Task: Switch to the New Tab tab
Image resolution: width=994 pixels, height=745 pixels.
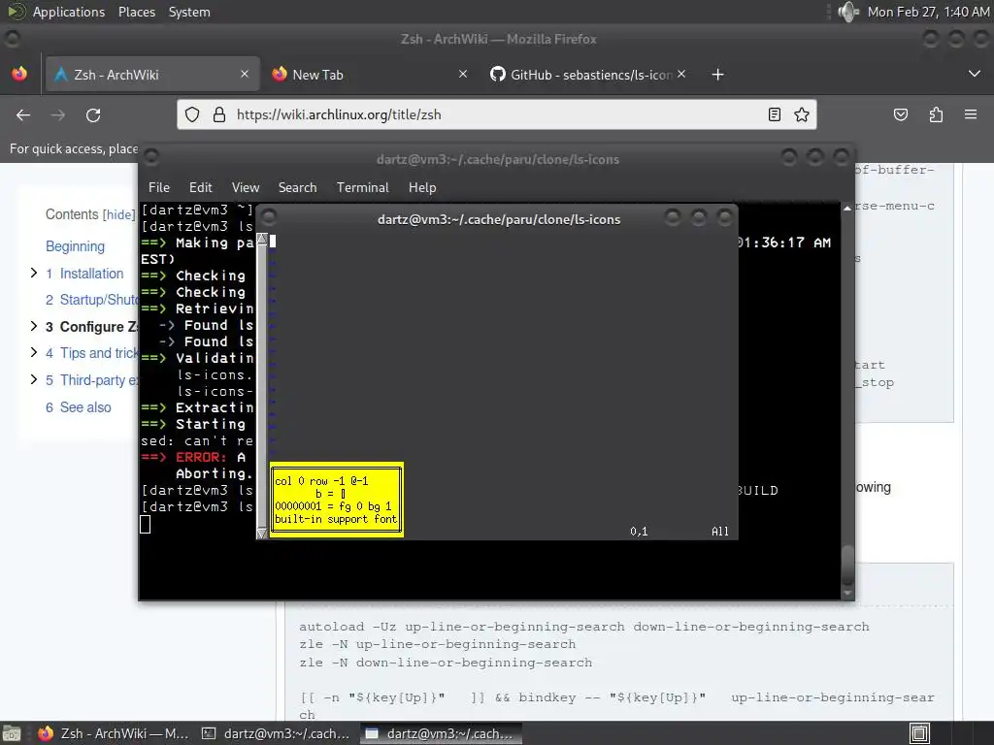Action: pos(371,75)
